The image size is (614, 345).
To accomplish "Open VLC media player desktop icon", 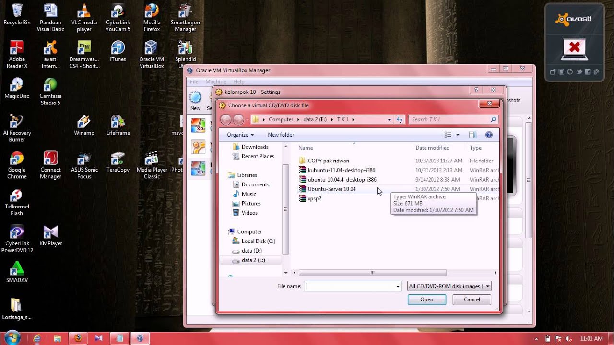I will click(84, 17).
